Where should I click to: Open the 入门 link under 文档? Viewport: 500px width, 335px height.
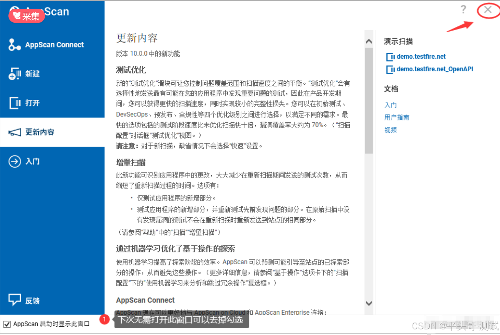[390, 105]
